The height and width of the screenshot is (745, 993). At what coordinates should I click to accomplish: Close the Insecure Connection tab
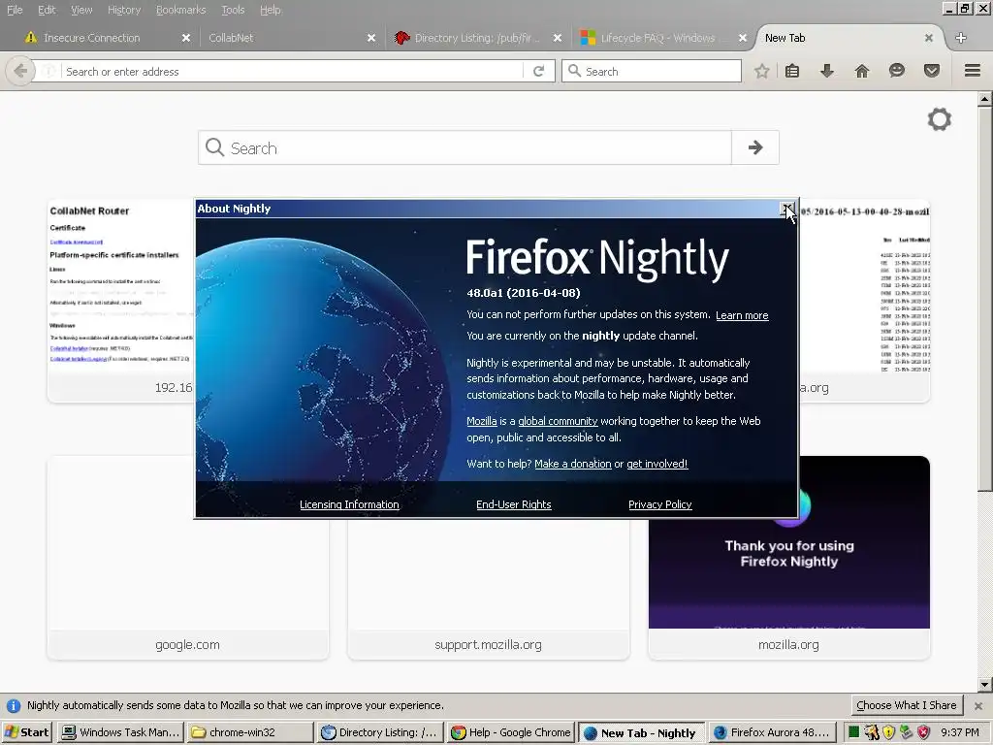[x=186, y=38]
